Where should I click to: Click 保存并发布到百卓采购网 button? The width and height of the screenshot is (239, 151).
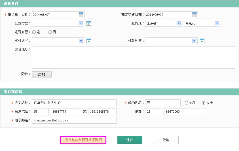(83, 140)
